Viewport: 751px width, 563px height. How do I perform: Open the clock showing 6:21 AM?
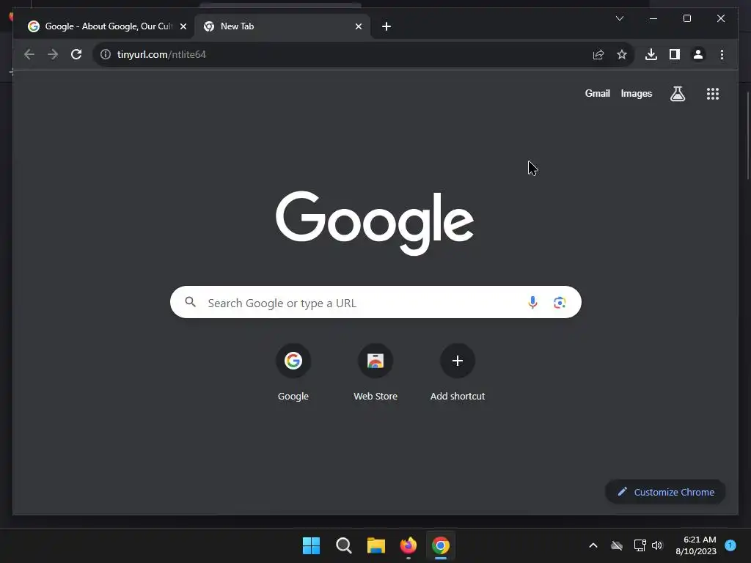tap(696, 545)
